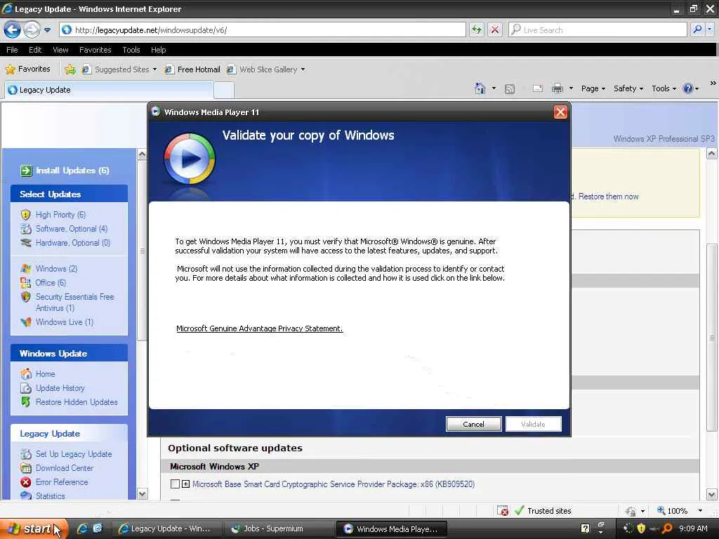
Task: Open Statistics in the sidebar
Action: pyautogui.click(x=50, y=496)
